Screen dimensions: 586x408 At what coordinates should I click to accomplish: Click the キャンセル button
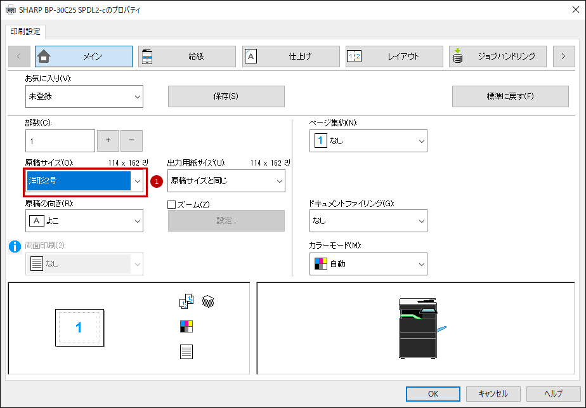tap(493, 394)
